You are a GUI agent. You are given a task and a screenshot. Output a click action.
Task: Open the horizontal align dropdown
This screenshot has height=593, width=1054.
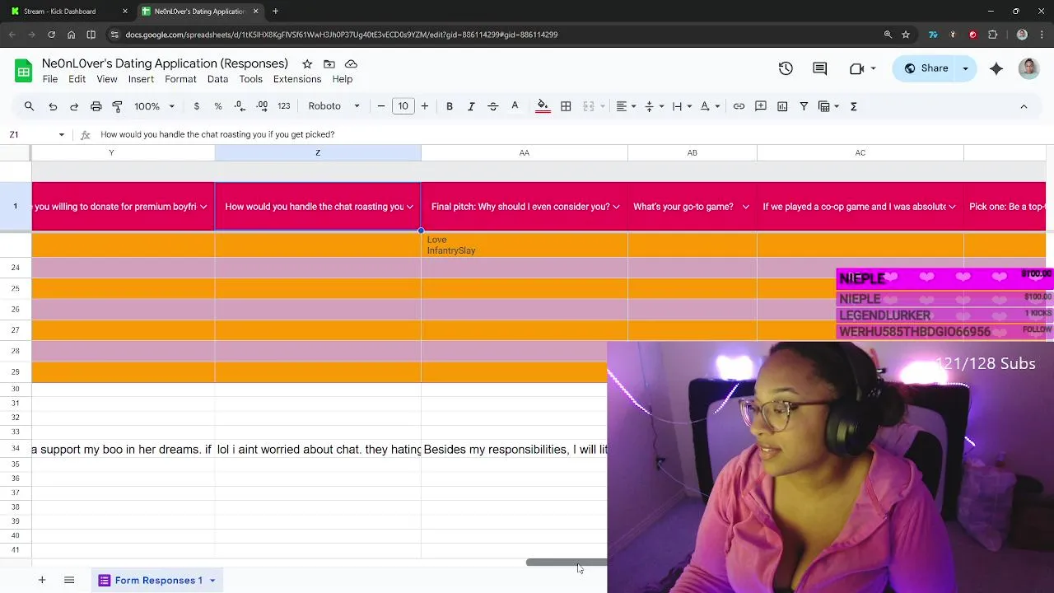(627, 106)
